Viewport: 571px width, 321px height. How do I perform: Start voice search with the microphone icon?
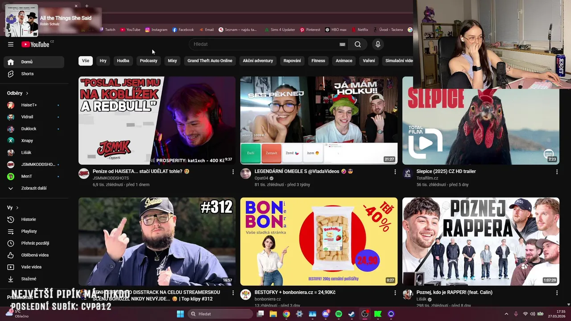[x=378, y=44]
